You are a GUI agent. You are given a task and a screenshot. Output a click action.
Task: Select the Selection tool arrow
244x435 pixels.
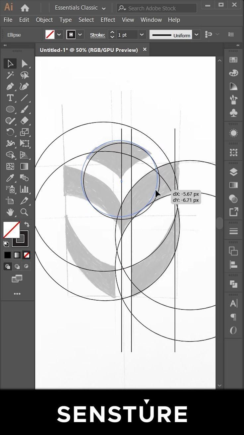[x=10, y=64]
